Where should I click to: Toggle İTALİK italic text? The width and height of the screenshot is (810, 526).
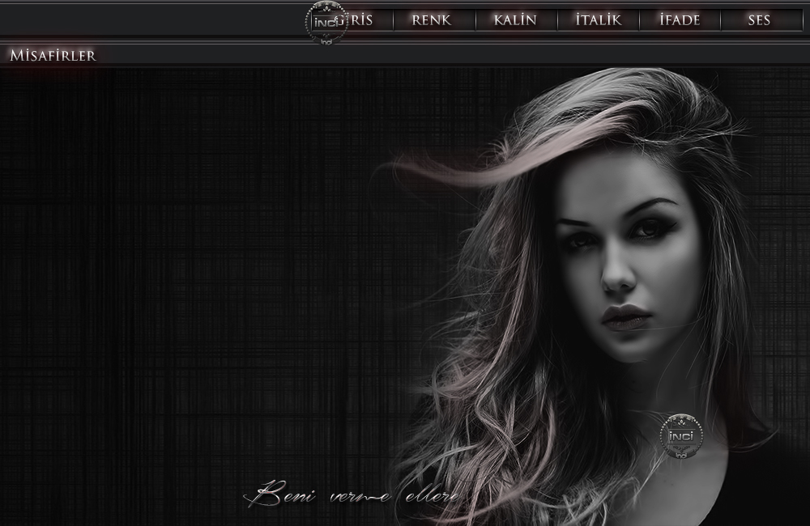(599, 20)
